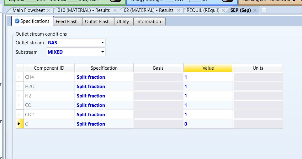This screenshot has height=159, width=302.
Task: Click the H2 component ID cell
Action: tap(49, 96)
